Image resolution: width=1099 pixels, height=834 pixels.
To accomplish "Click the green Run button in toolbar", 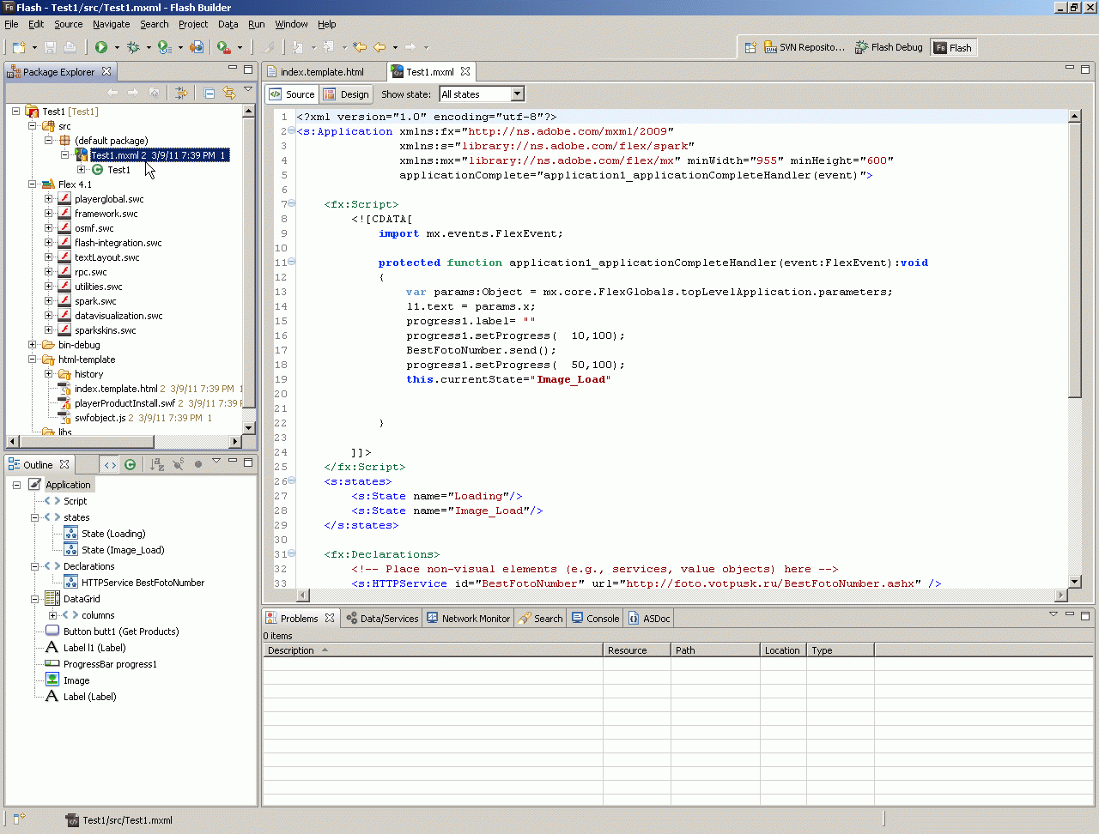I will pyautogui.click(x=101, y=48).
